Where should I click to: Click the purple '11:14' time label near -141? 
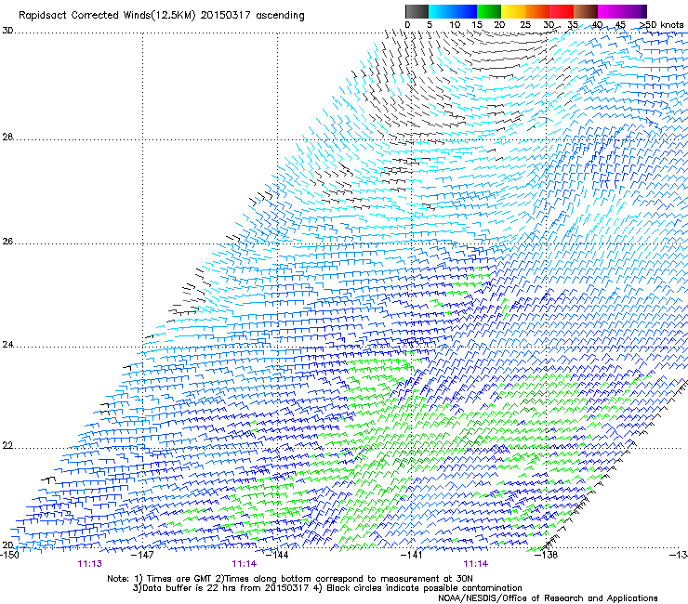pyautogui.click(x=476, y=564)
